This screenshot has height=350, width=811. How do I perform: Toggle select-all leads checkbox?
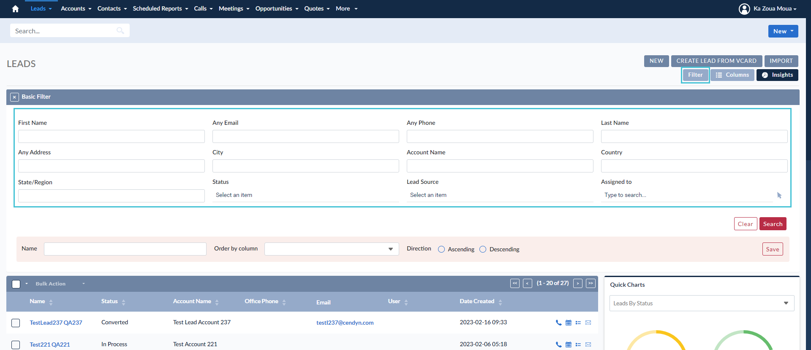tap(16, 284)
